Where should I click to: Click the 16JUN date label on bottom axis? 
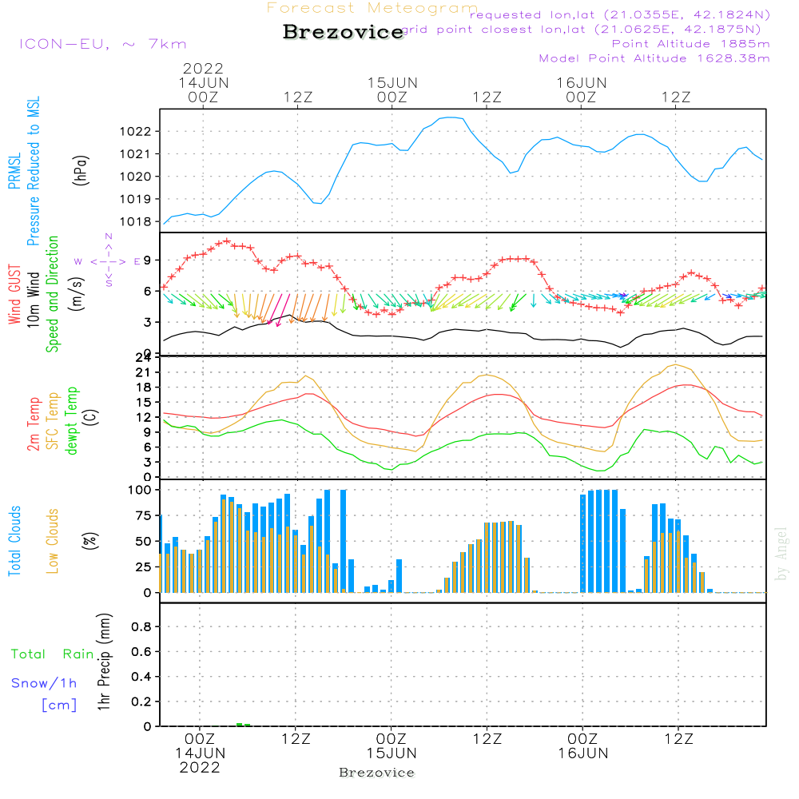click(582, 753)
